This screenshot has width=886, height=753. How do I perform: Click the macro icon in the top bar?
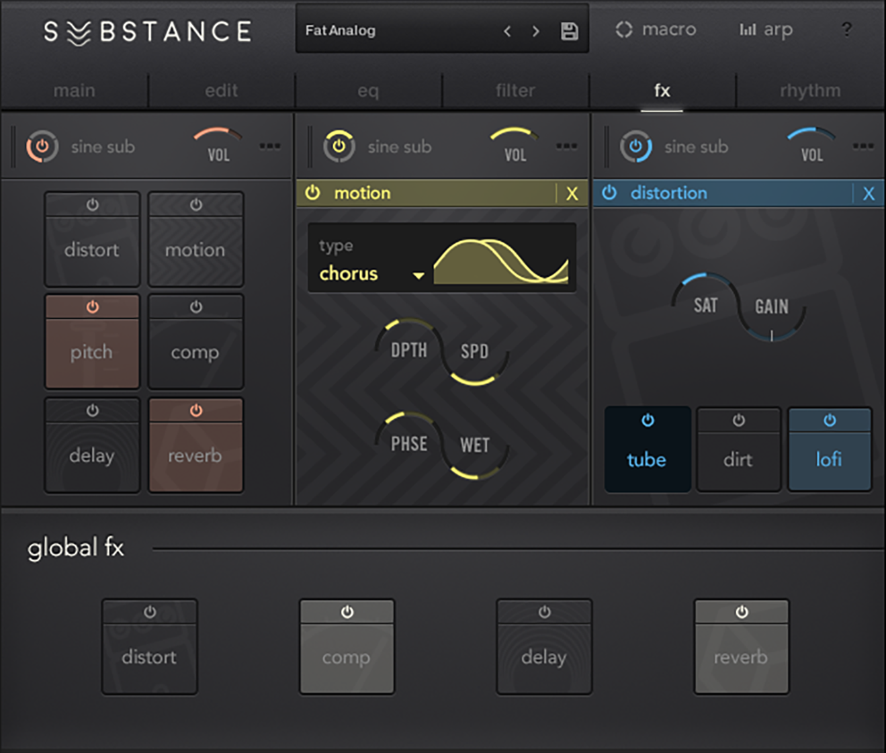(x=624, y=30)
